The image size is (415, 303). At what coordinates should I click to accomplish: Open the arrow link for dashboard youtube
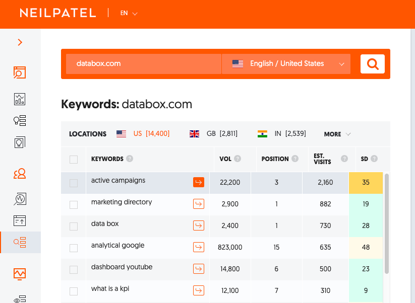pyautogui.click(x=199, y=269)
